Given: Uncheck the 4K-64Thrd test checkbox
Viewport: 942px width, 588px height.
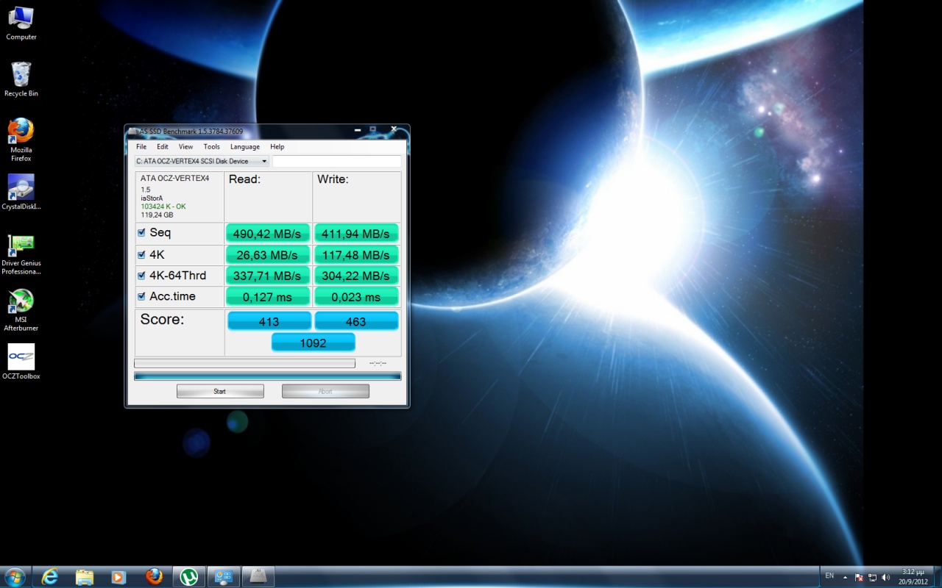Looking at the screenshot, I should 141,276.
